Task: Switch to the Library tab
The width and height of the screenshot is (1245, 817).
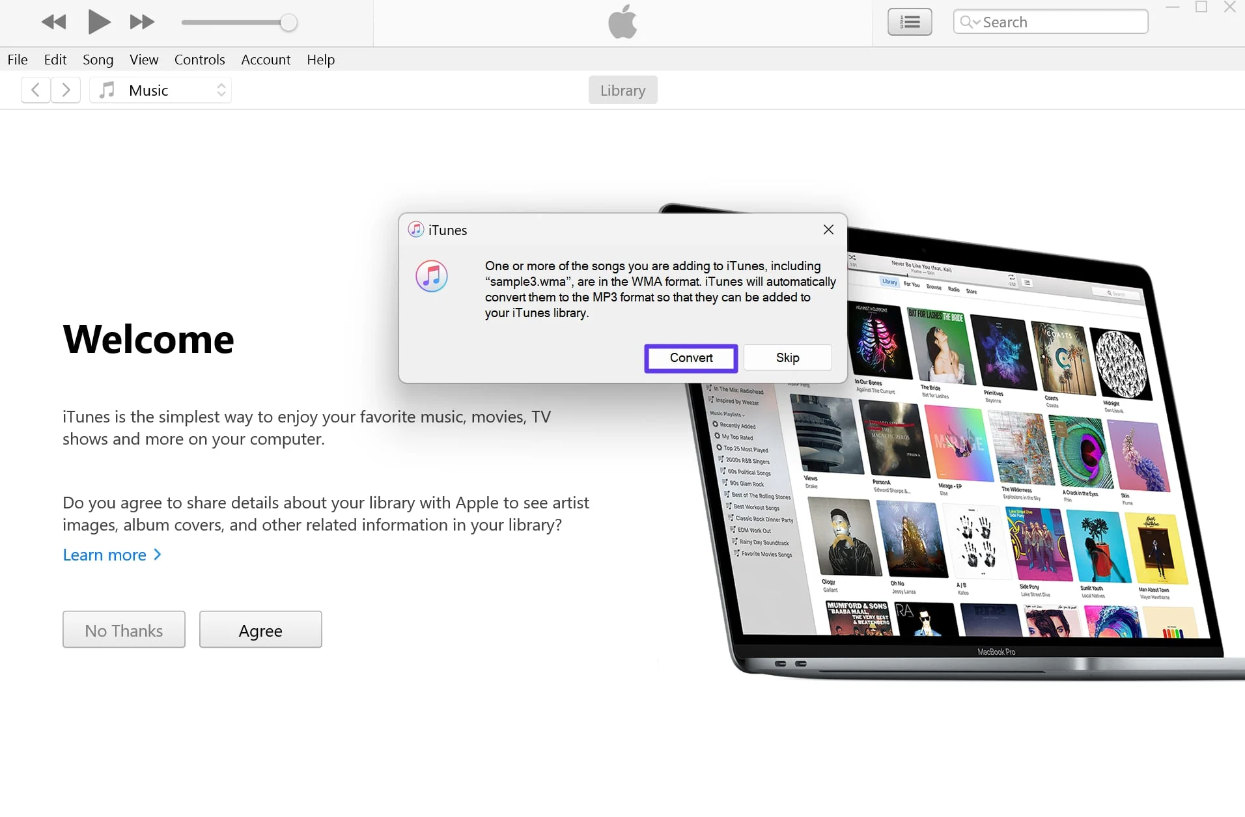Action: (x=622, y=90)
